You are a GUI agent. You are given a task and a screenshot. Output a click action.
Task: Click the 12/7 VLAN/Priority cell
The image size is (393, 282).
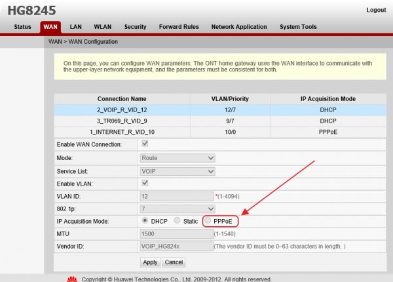pyautogui.click(x=230, y=110)
